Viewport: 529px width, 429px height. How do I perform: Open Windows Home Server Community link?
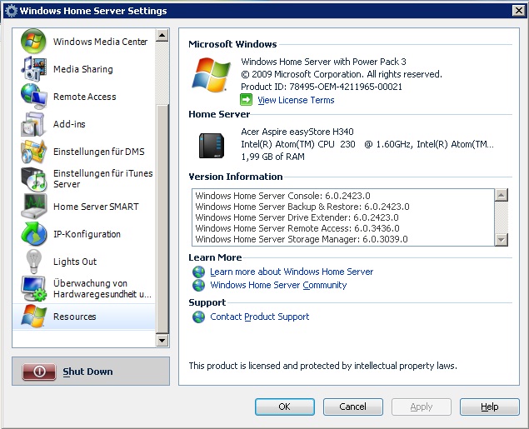point(278,286)
